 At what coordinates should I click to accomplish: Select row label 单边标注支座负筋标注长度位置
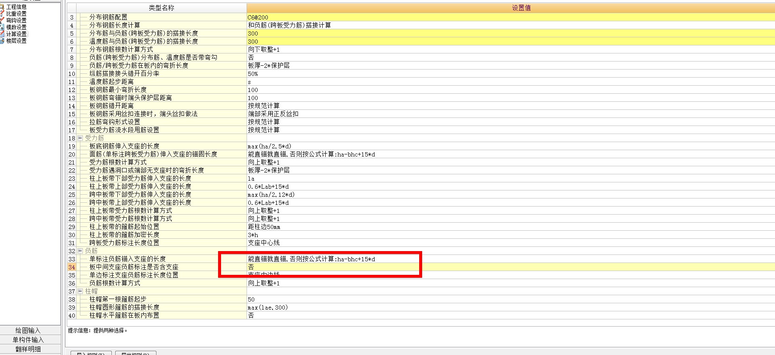(134, 275)
